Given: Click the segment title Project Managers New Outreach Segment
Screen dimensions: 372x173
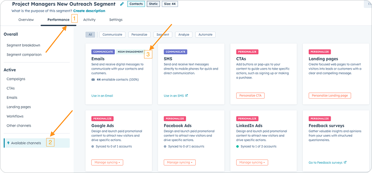Looking at the screenshot, I should coord(64,4).
